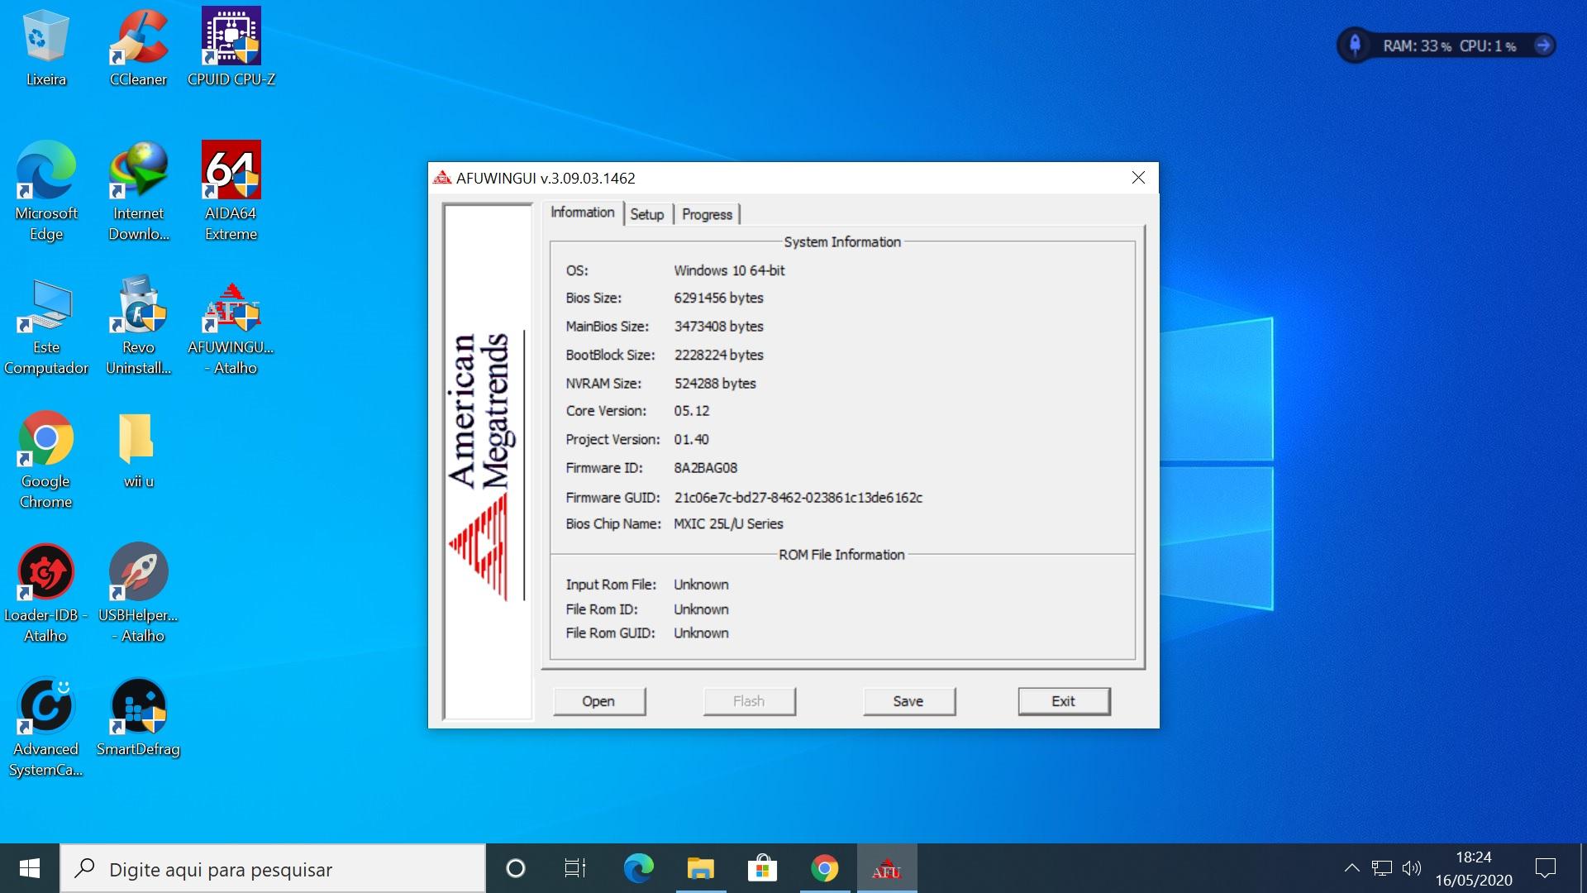Viewport: 1587px width, 893px height.
Task: Click the BootBlock Size value 2228224 bytes
Action: tap(718, 355)
